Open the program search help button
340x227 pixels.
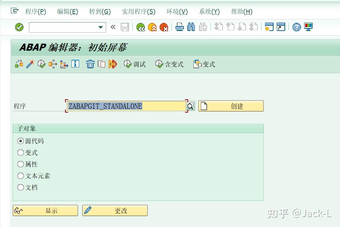pyautogui.click(x=191, y=106)
